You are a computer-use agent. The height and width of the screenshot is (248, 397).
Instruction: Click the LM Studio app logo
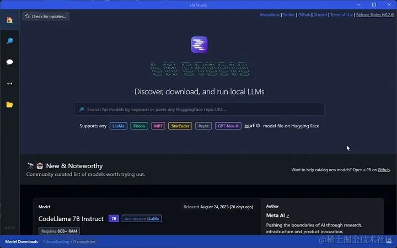point(199,45)
